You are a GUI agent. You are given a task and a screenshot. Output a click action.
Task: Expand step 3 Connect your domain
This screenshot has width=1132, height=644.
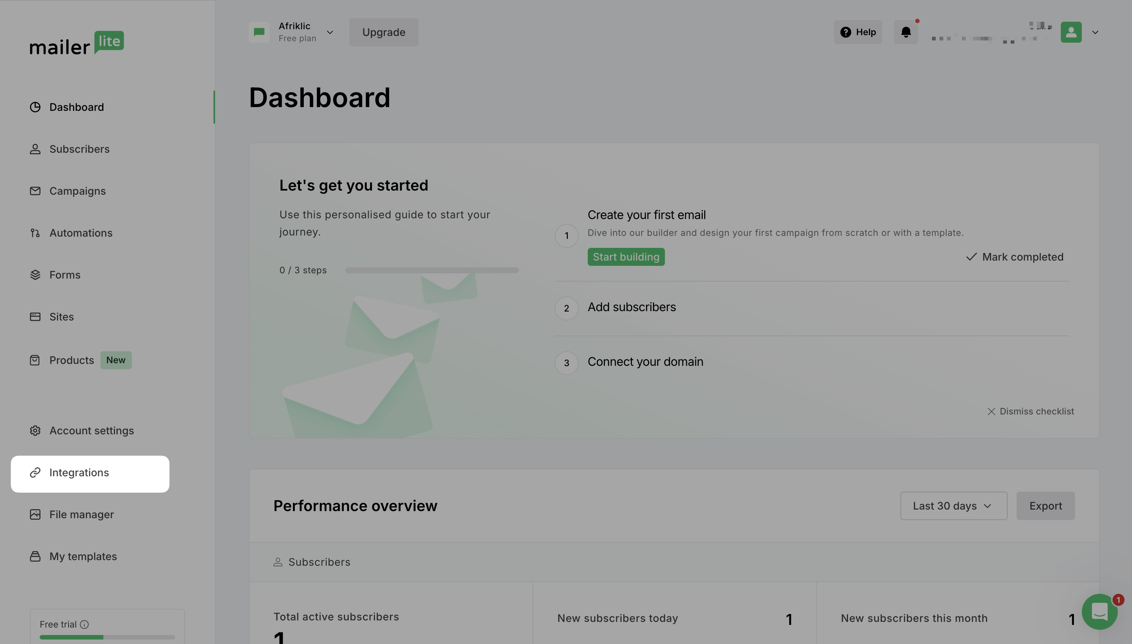click(x=645, y=362)
